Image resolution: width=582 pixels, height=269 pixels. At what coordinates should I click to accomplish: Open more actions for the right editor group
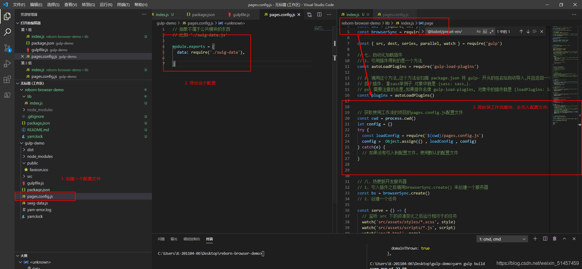pos(574,15)
